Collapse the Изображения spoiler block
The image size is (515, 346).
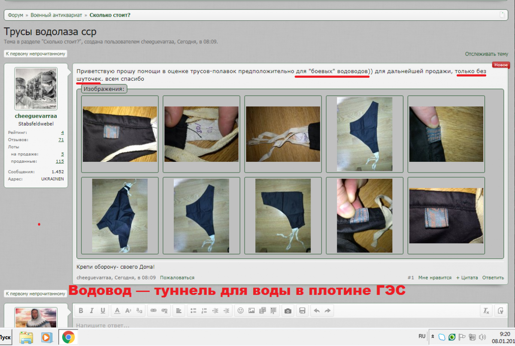coord(104,88)
